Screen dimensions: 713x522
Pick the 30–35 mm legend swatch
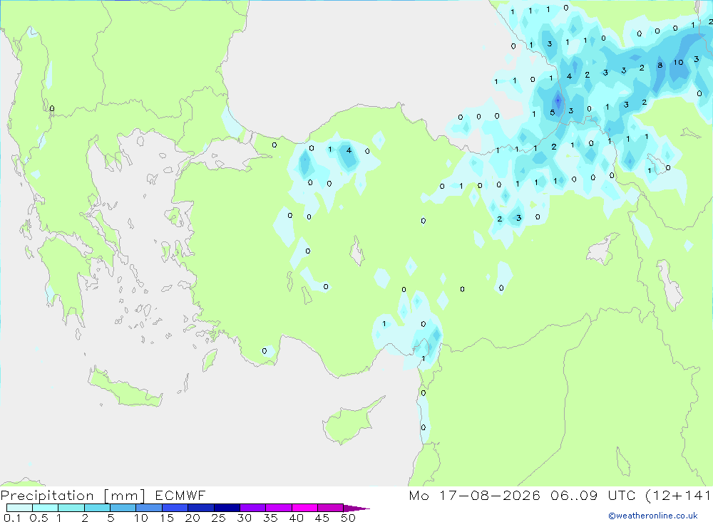tap(253, 508)
